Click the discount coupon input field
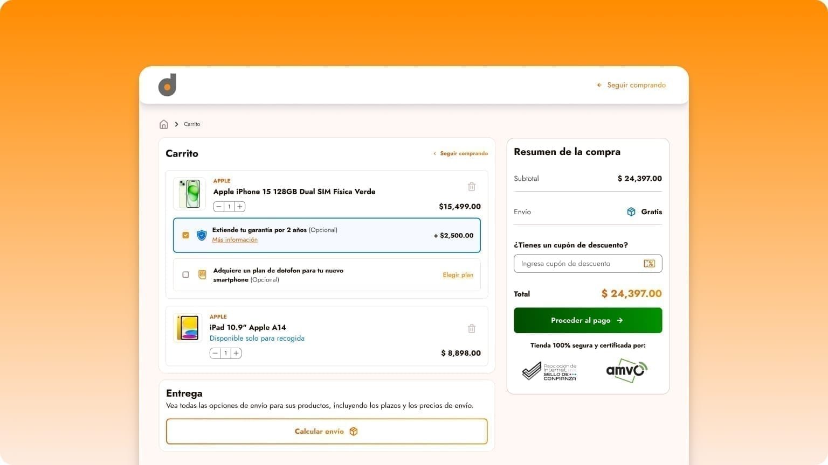 click(588, 264)
